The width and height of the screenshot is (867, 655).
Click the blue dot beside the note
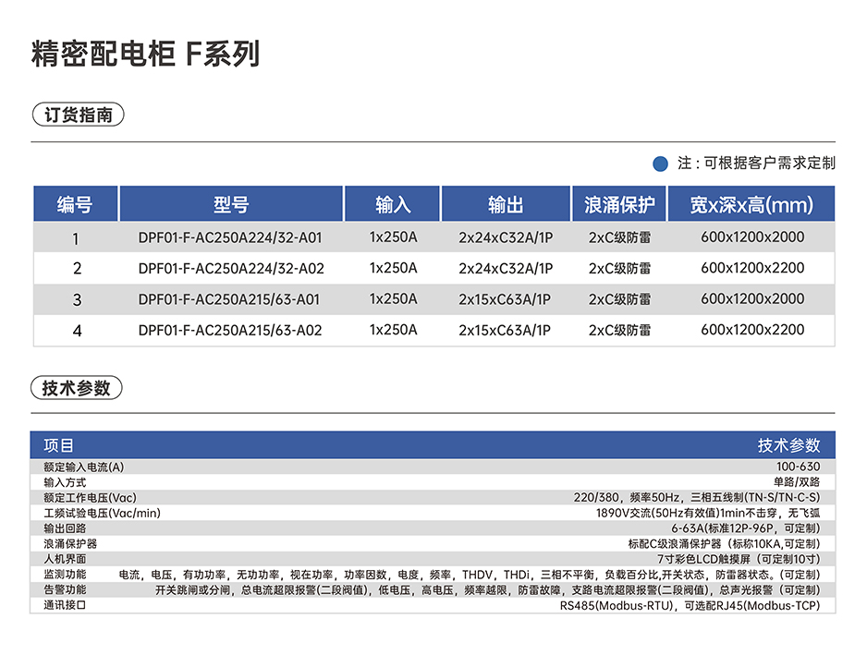660,164
